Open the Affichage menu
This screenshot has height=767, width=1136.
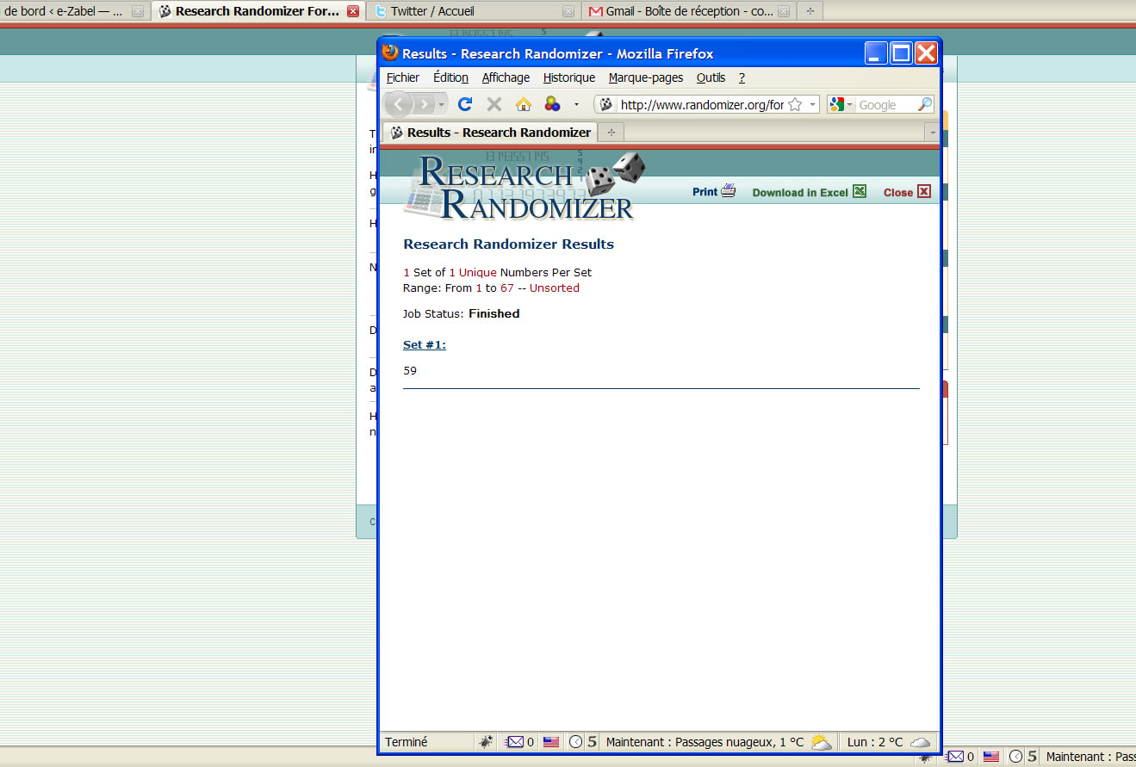point(506,77)
